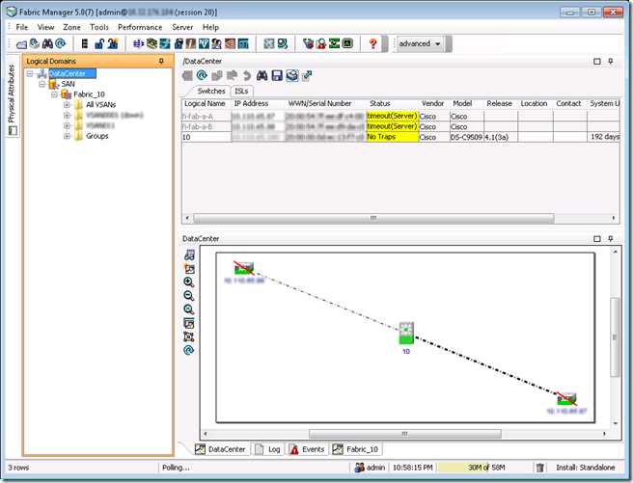This screenshot has height=483, width=633.
Task: Pin the /DataCenter table pane
Action: coord(611,62)
